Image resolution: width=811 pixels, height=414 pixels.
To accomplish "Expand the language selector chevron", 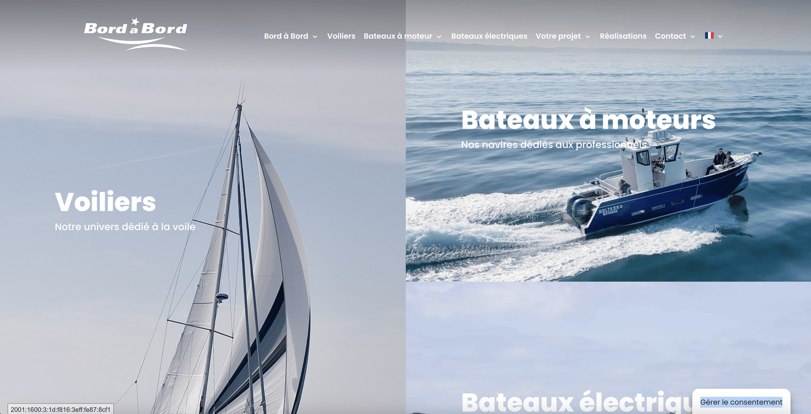I will tap(720, 37).
